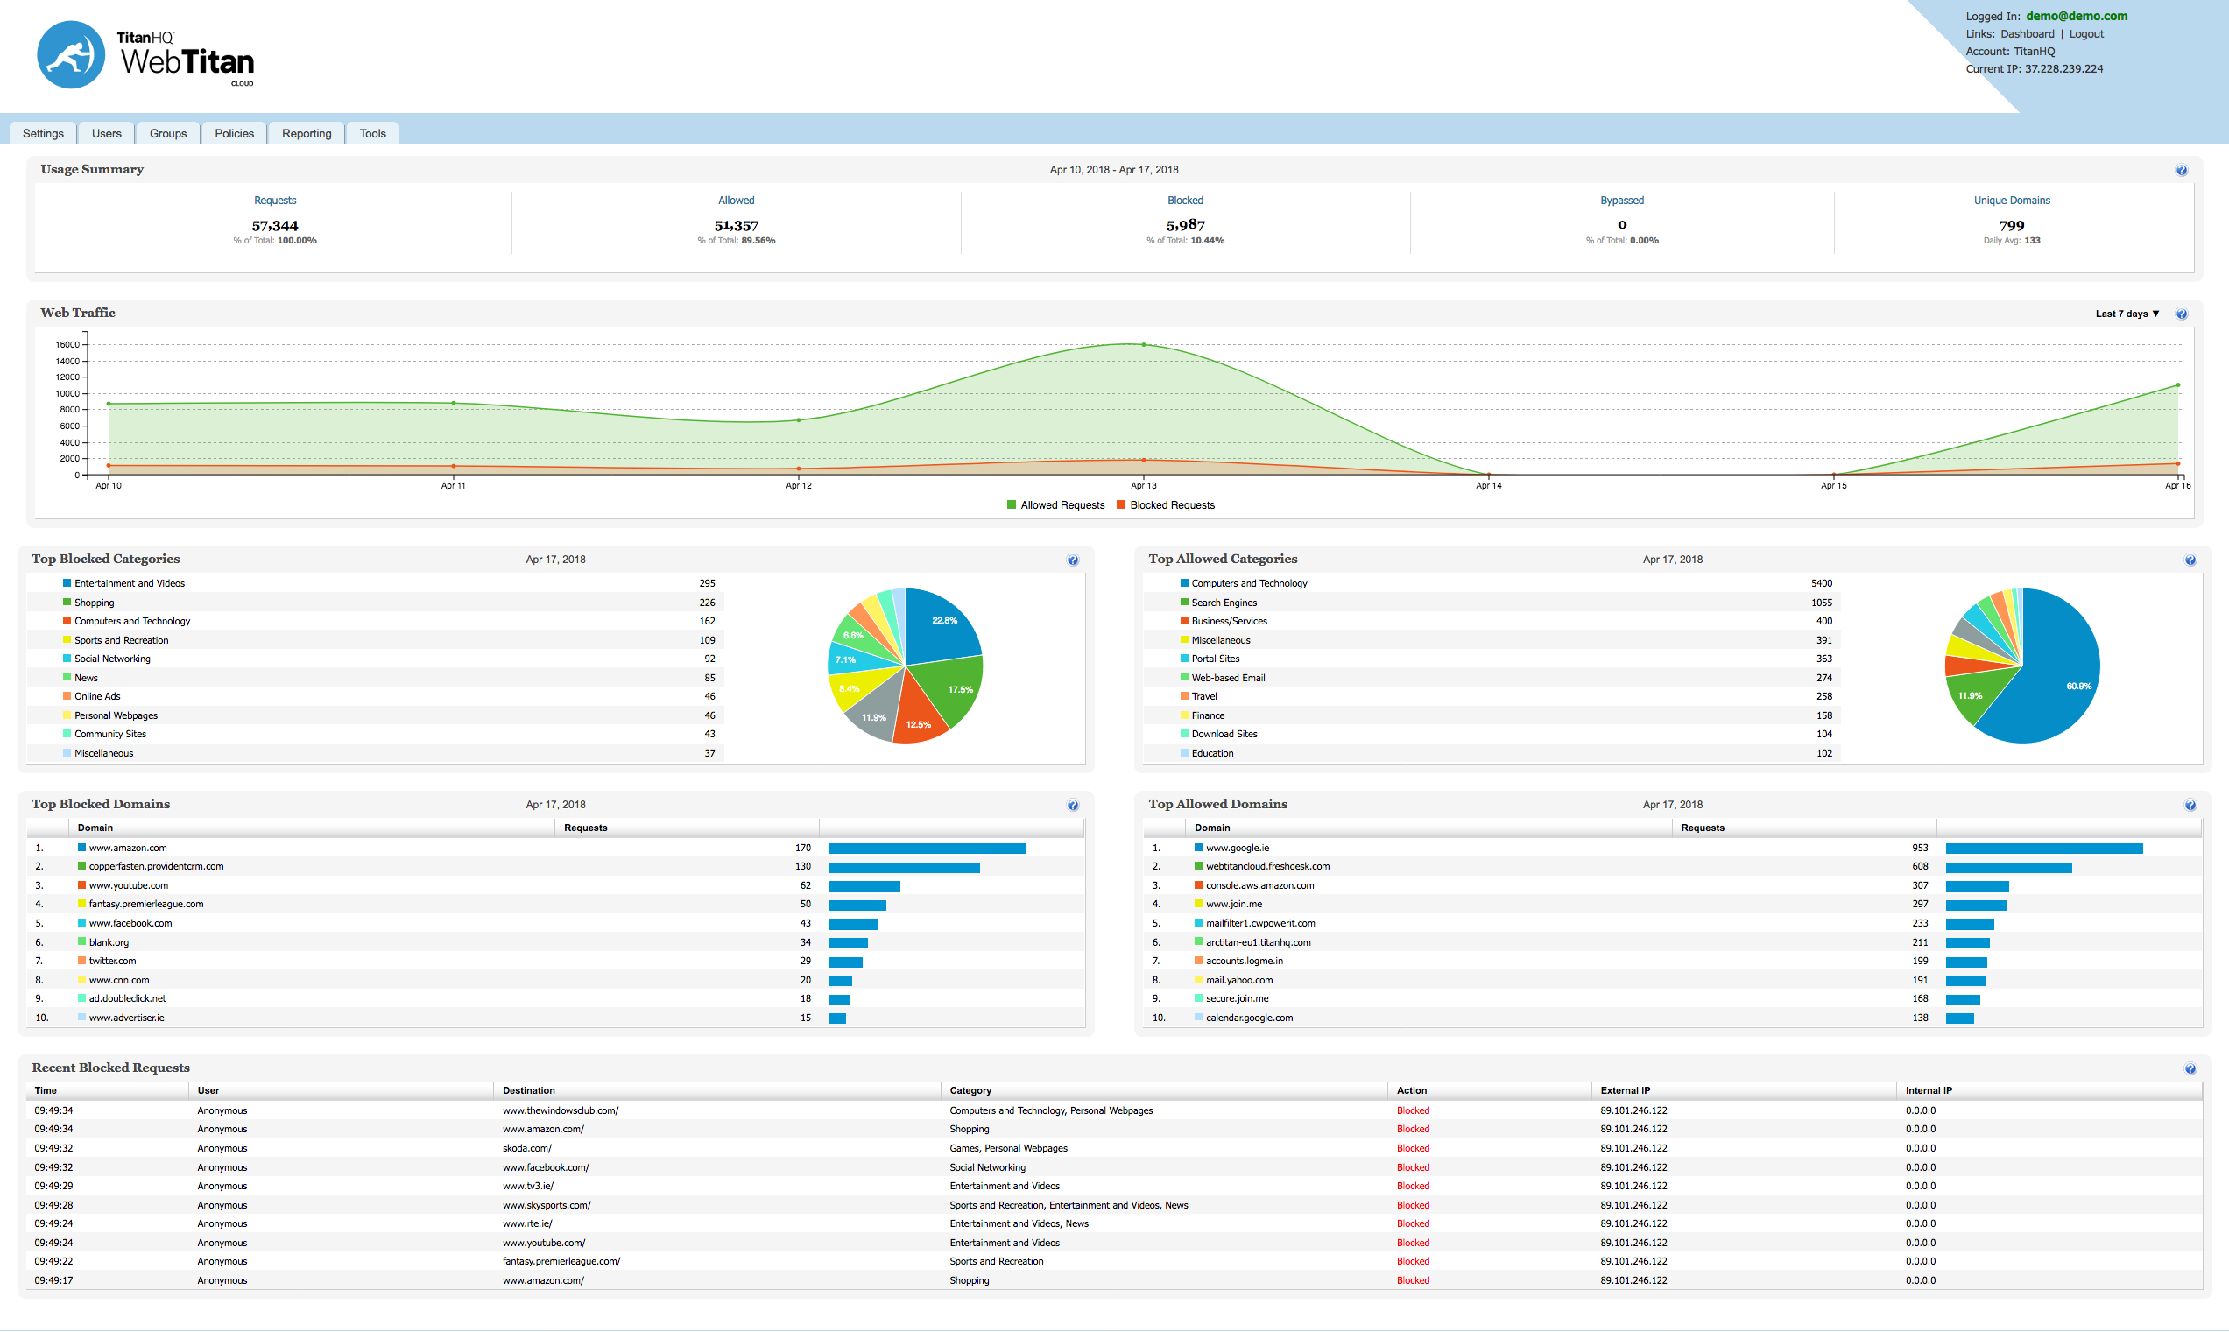
Task: Open Top Allowed Categories help icon
Action: pos(2190,560)
